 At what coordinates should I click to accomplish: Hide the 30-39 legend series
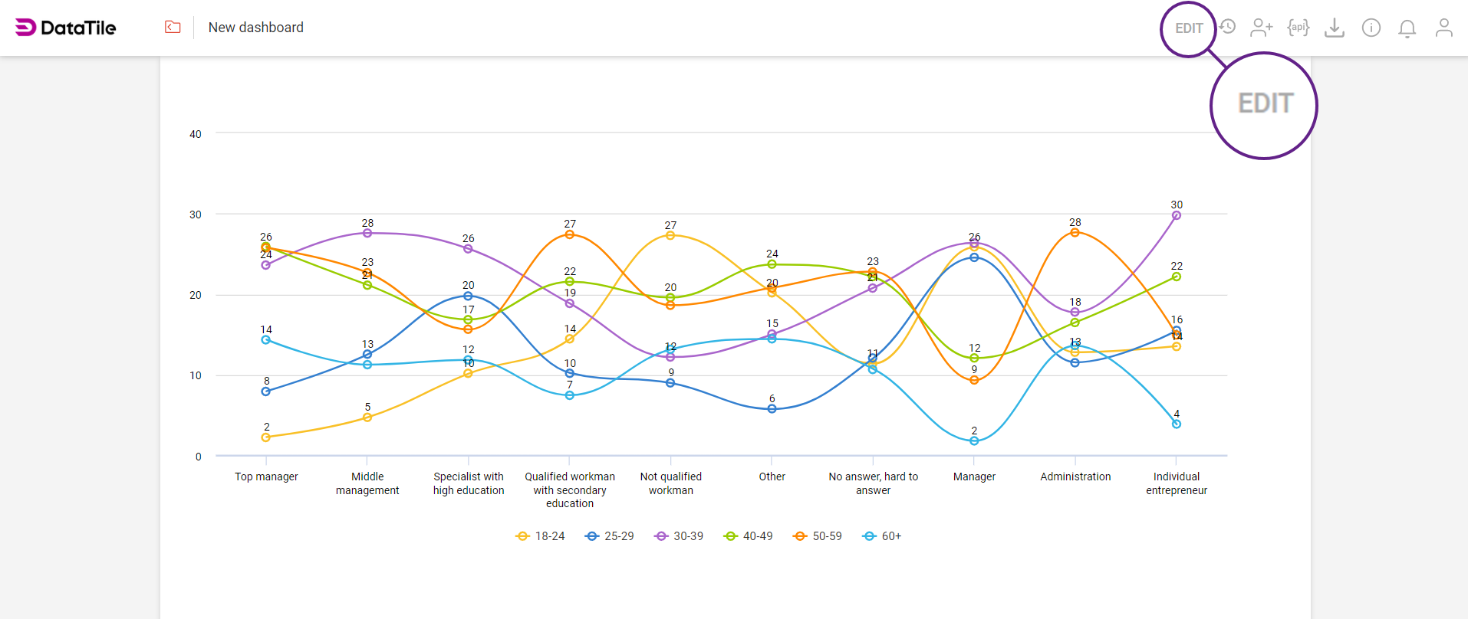679,536
